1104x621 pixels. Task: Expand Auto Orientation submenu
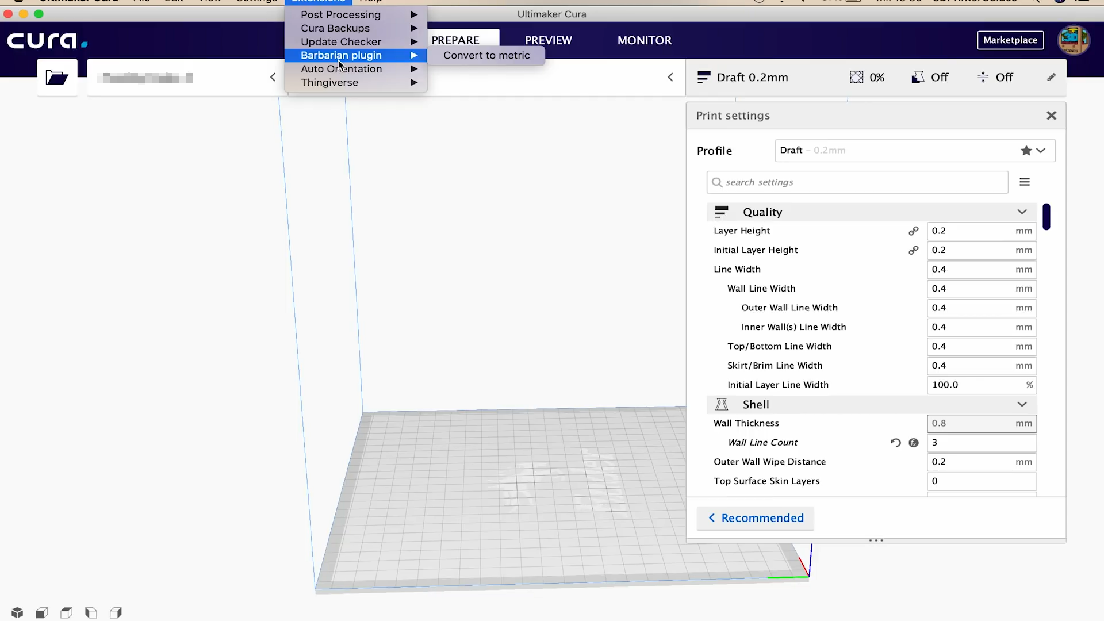coord(356,69)
